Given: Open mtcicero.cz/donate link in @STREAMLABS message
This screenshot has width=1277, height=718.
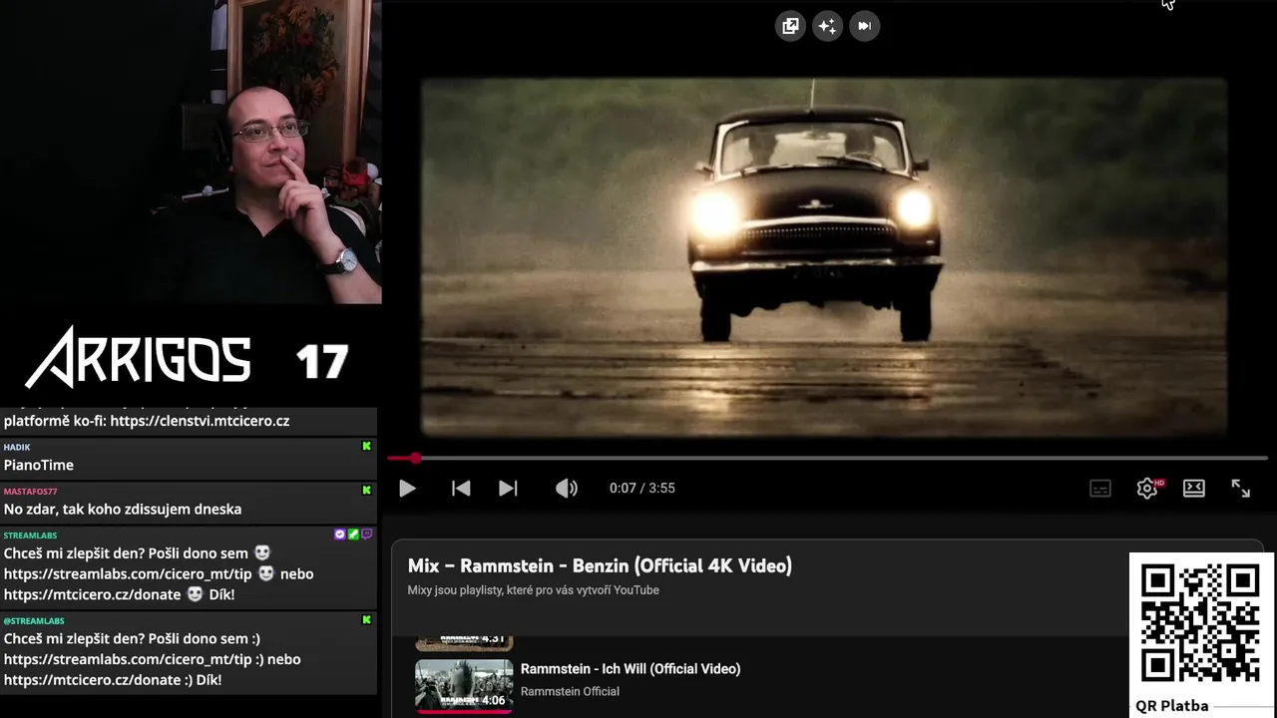Looking at the screenshot, I should [92, 680].
